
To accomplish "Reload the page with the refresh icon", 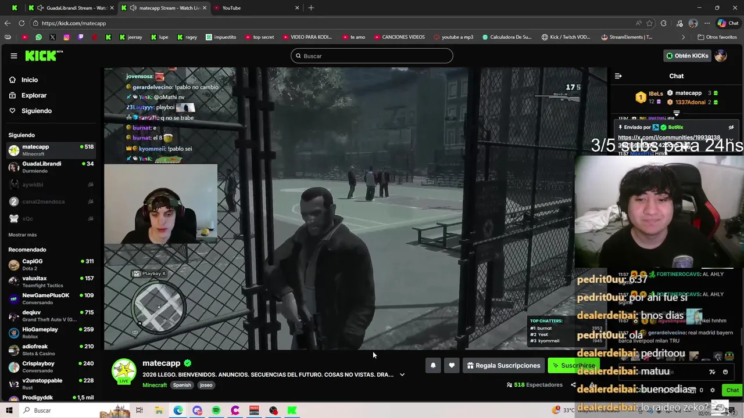I will tap(22, 23).
